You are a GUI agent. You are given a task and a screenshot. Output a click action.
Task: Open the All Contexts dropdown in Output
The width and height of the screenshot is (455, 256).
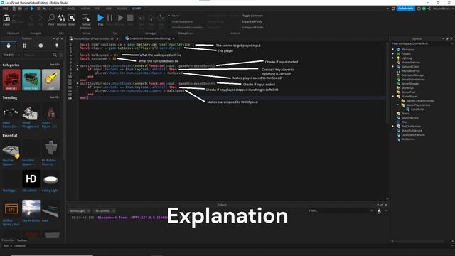(x=105, y=211)
